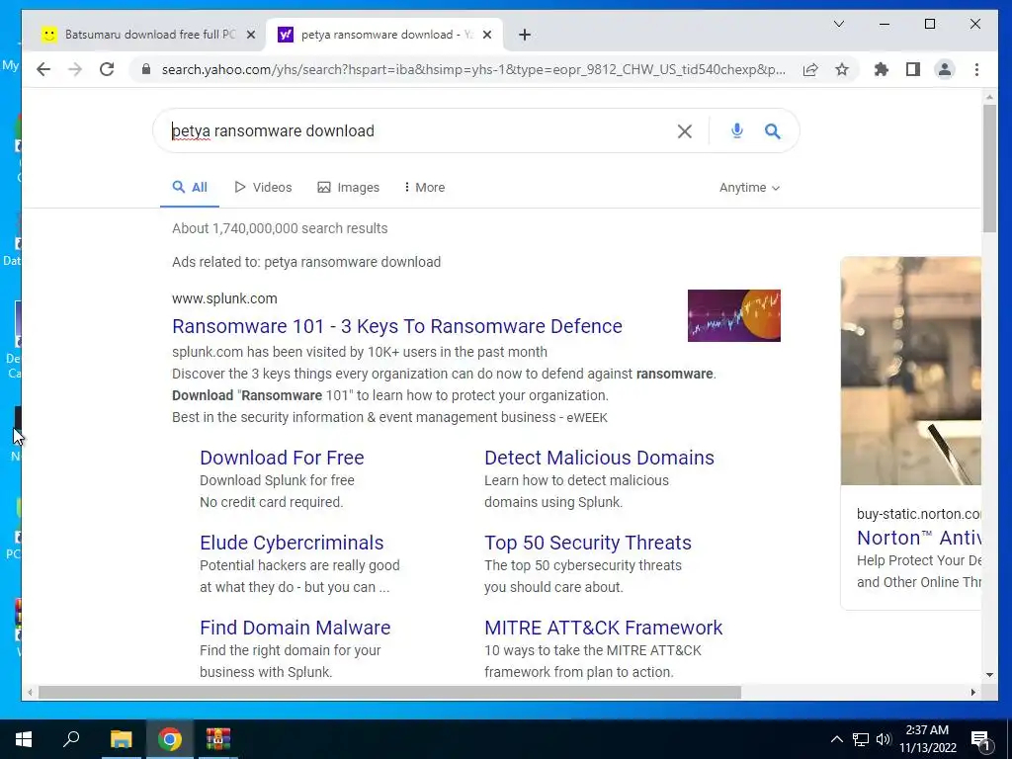Image resolution: width=1012 pixels, height=759 pixels.
Task: Open the More search options menu
Action: click(x=424, y=188)
